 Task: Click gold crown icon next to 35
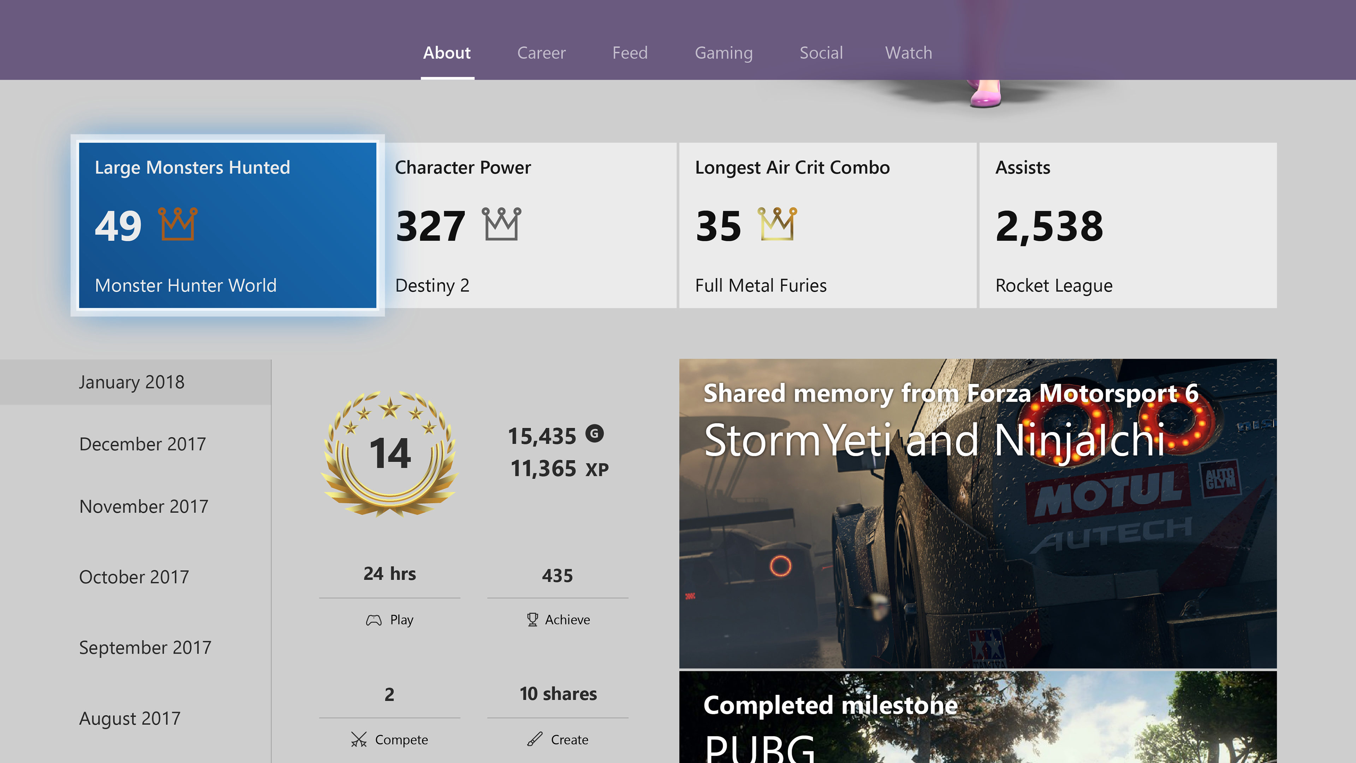click(778, 224)
